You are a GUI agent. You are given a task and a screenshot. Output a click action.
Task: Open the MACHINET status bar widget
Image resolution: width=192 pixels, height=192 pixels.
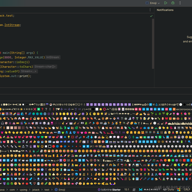pos(149,189)
